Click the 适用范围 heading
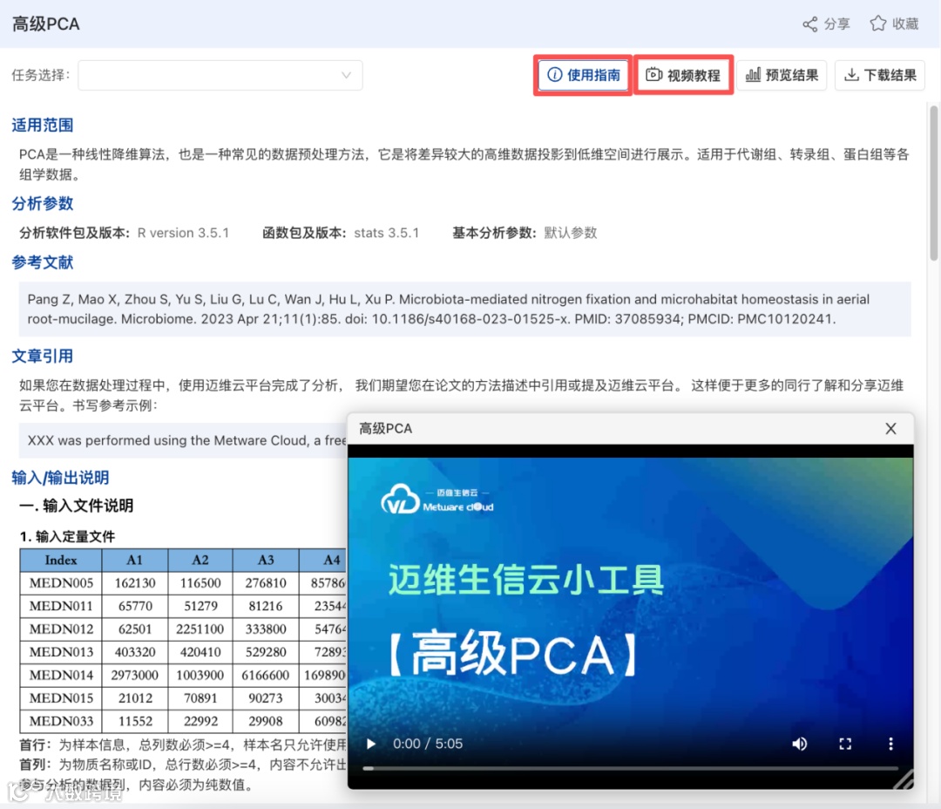Image resolution: width=941 pixels, height=809 pixels. (43, 125)
